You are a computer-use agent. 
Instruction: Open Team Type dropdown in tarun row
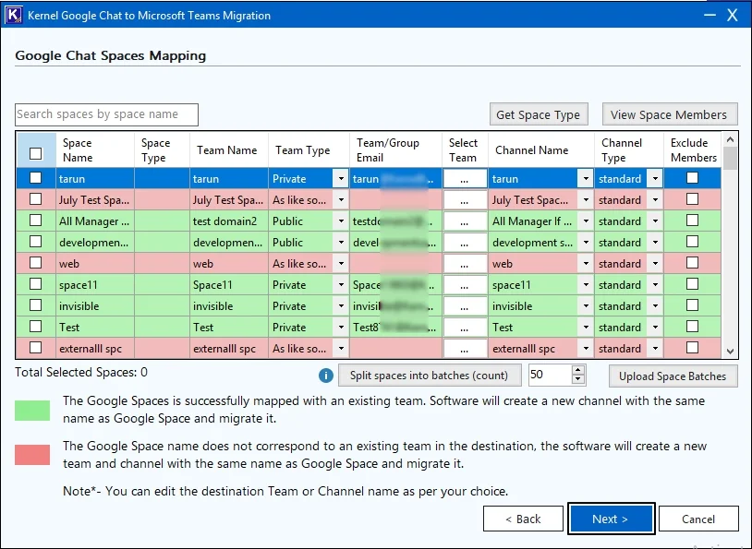tap(341, 179)
